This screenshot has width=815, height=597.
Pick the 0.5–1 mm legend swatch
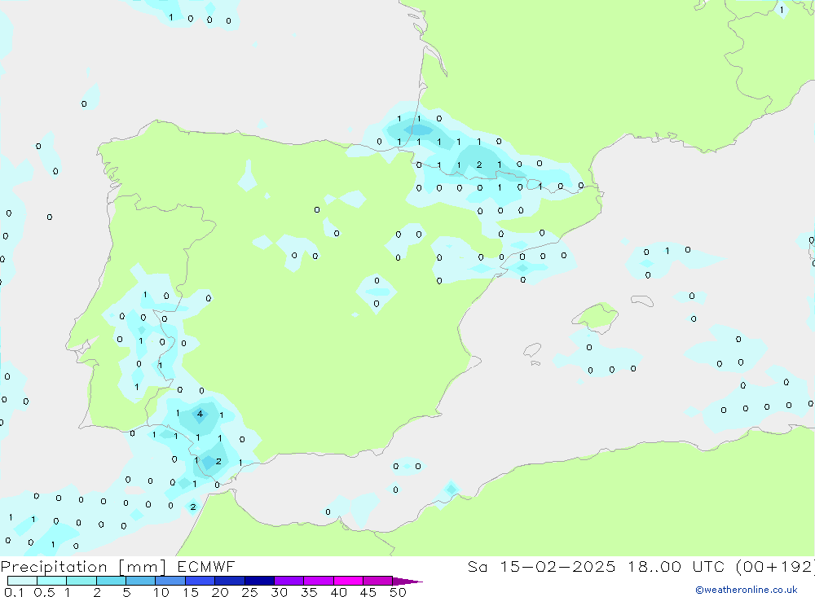point(51,581)
